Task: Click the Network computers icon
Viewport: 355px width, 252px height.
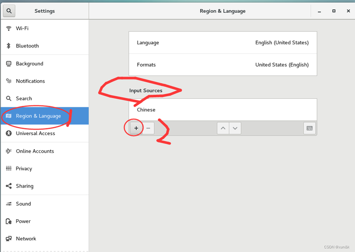Action: coord(9,239)
